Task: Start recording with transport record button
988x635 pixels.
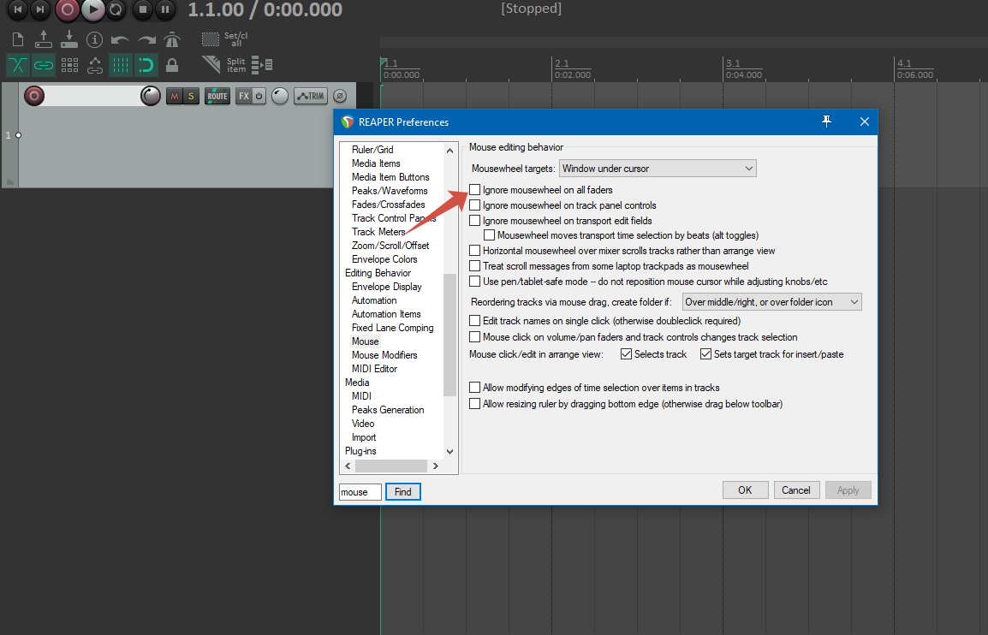Action: point(67,9)
